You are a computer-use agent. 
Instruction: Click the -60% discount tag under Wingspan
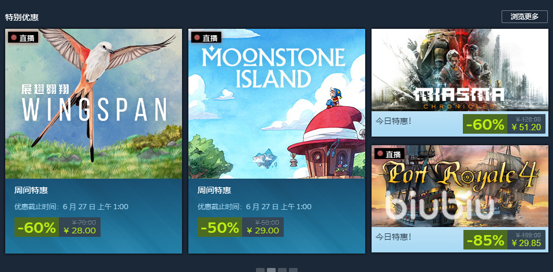tap(36, 227)
